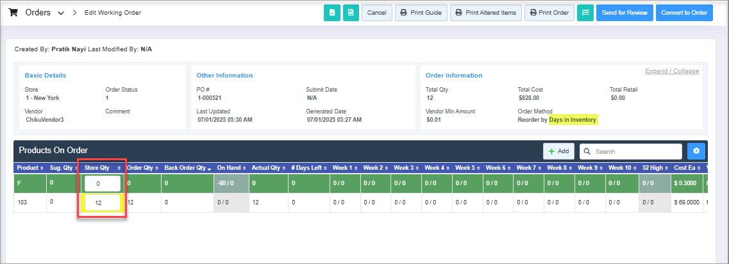Image resolution: width=729 pixels, height=264 pixels.
Task: Click Print Altered Items with the printer icon
Action: coord(485,13)
